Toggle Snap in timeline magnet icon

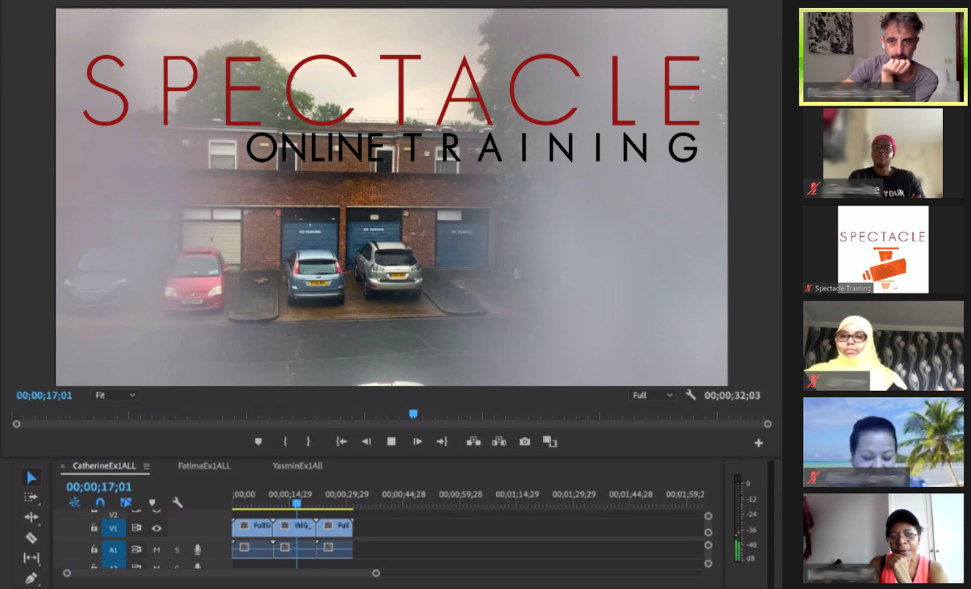100,503
